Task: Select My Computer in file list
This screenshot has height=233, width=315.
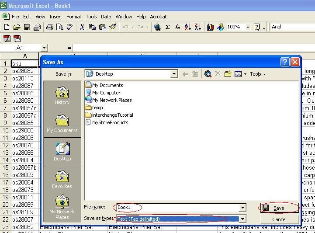Action: 103,93
